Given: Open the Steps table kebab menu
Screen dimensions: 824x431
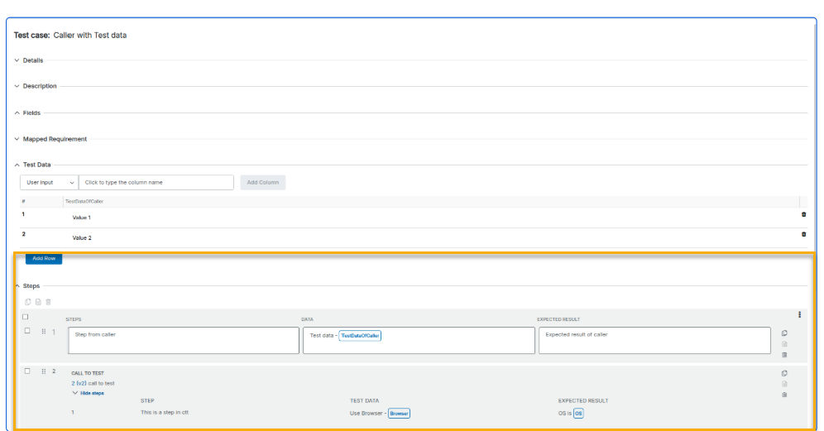Looking at the screenshot, I should tap(798, 314).
